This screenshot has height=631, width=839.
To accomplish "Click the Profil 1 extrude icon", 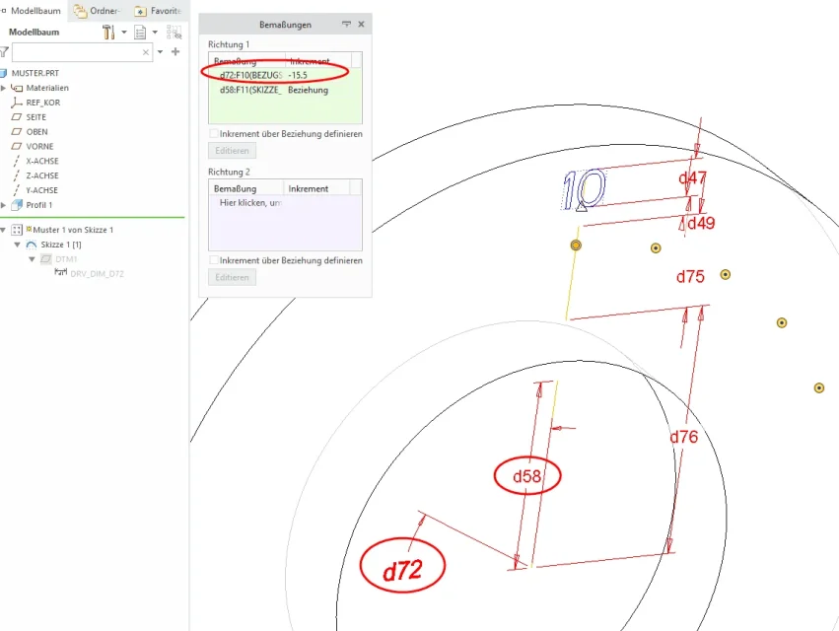I will click(x=17, y=205).
